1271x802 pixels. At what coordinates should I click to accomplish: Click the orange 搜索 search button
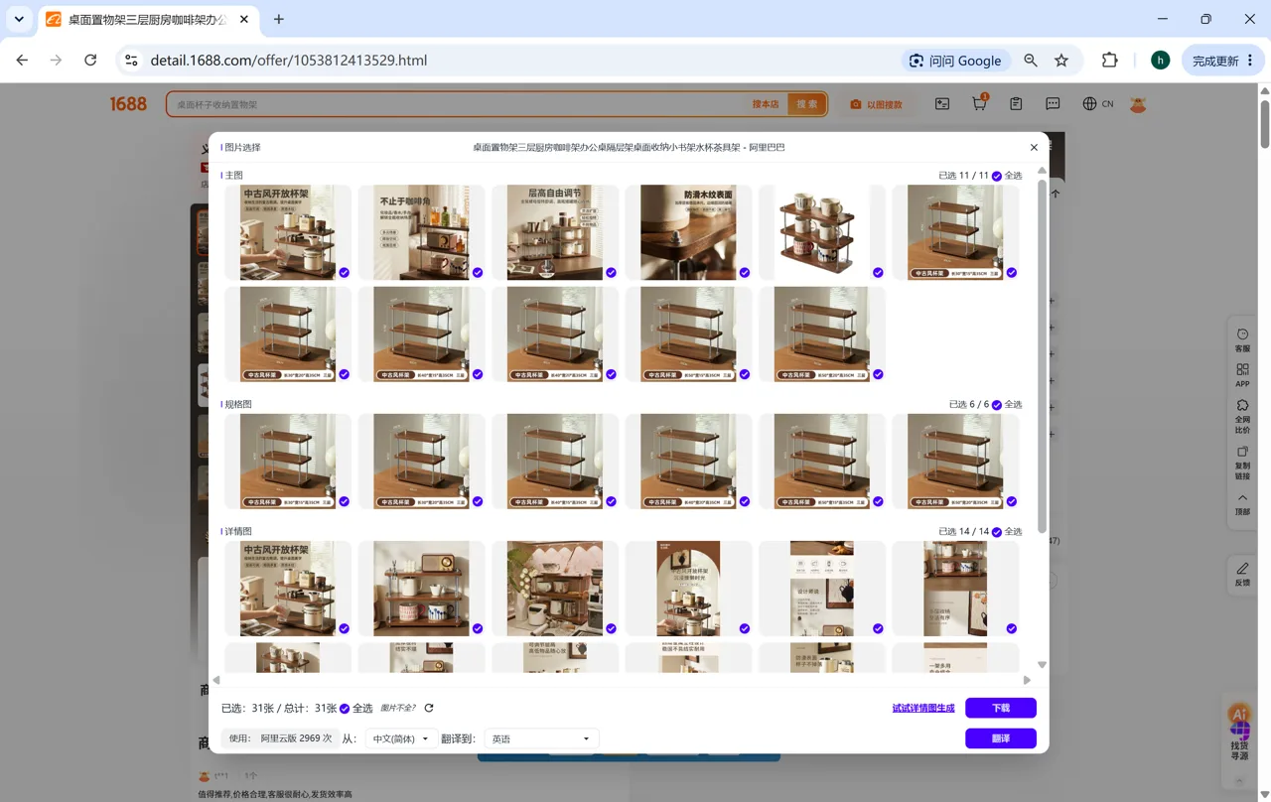point(807,104)
